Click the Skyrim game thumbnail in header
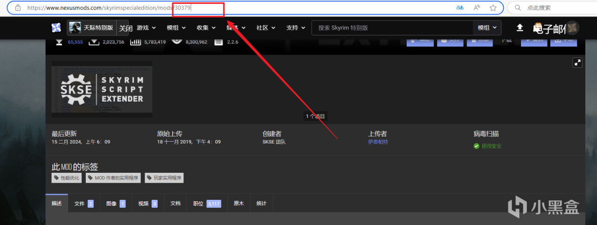This screenshot has height=225, width=597. click(75, 28)
